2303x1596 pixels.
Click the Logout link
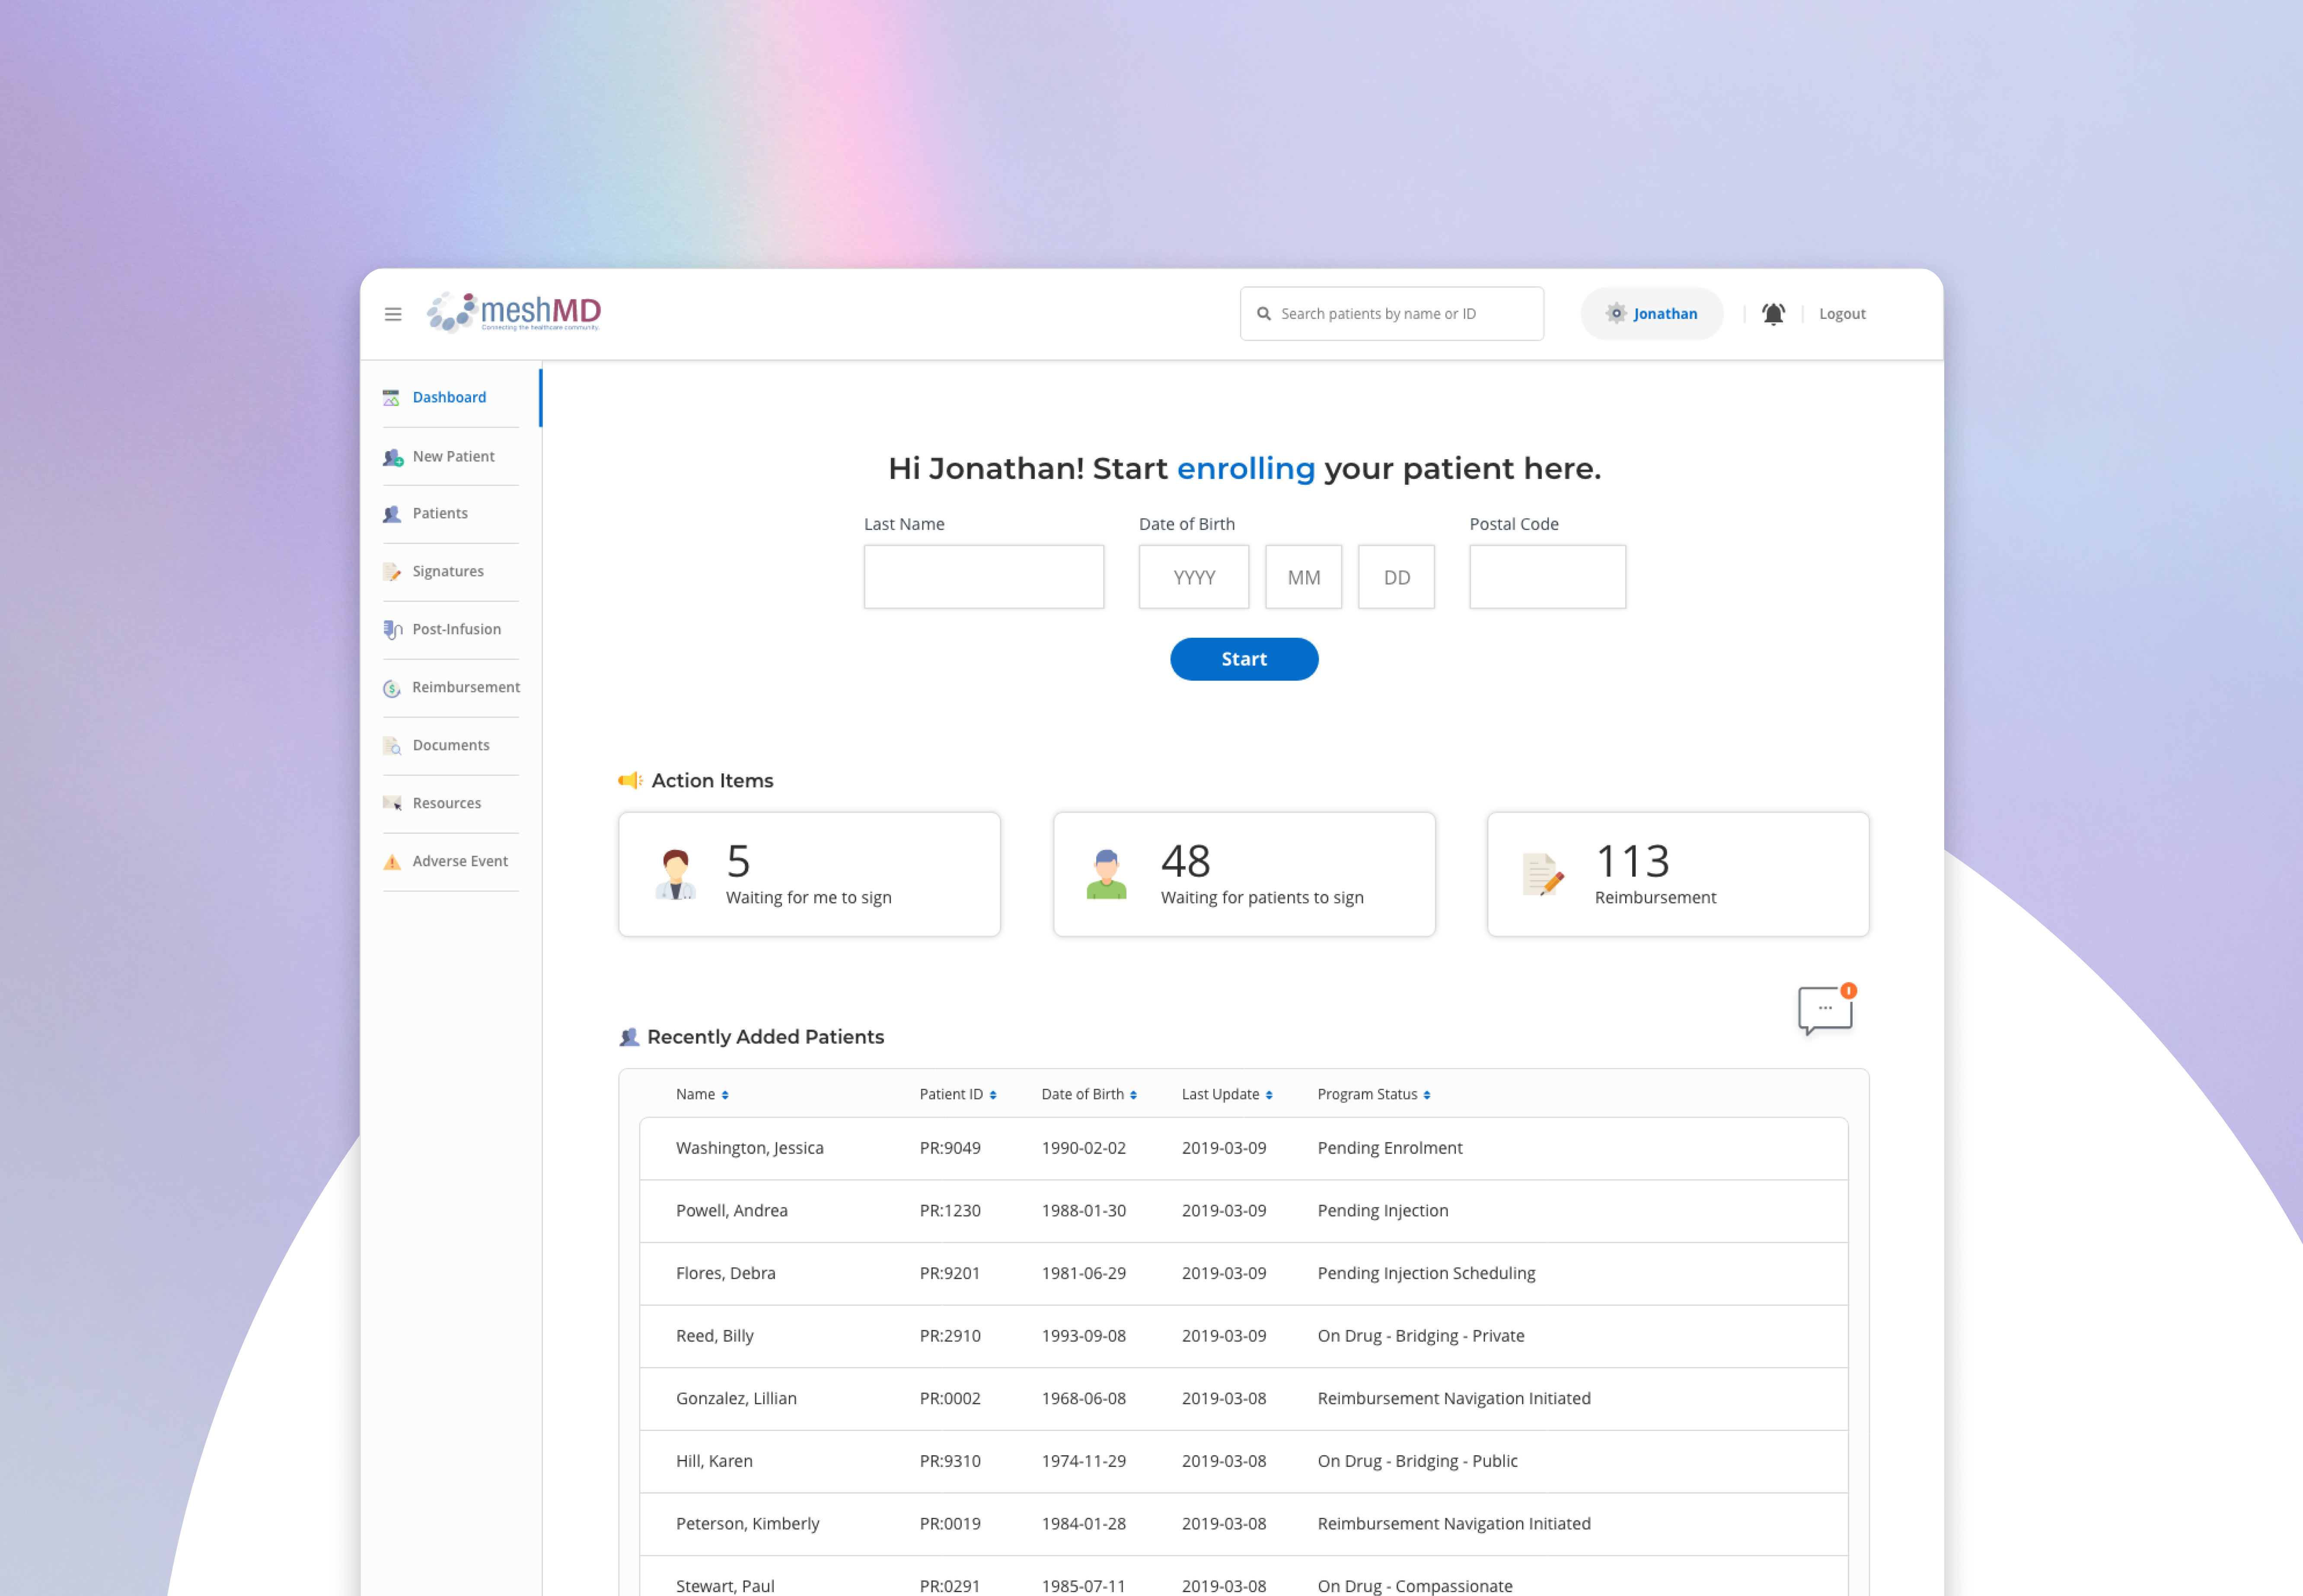tap(1842, 314)
